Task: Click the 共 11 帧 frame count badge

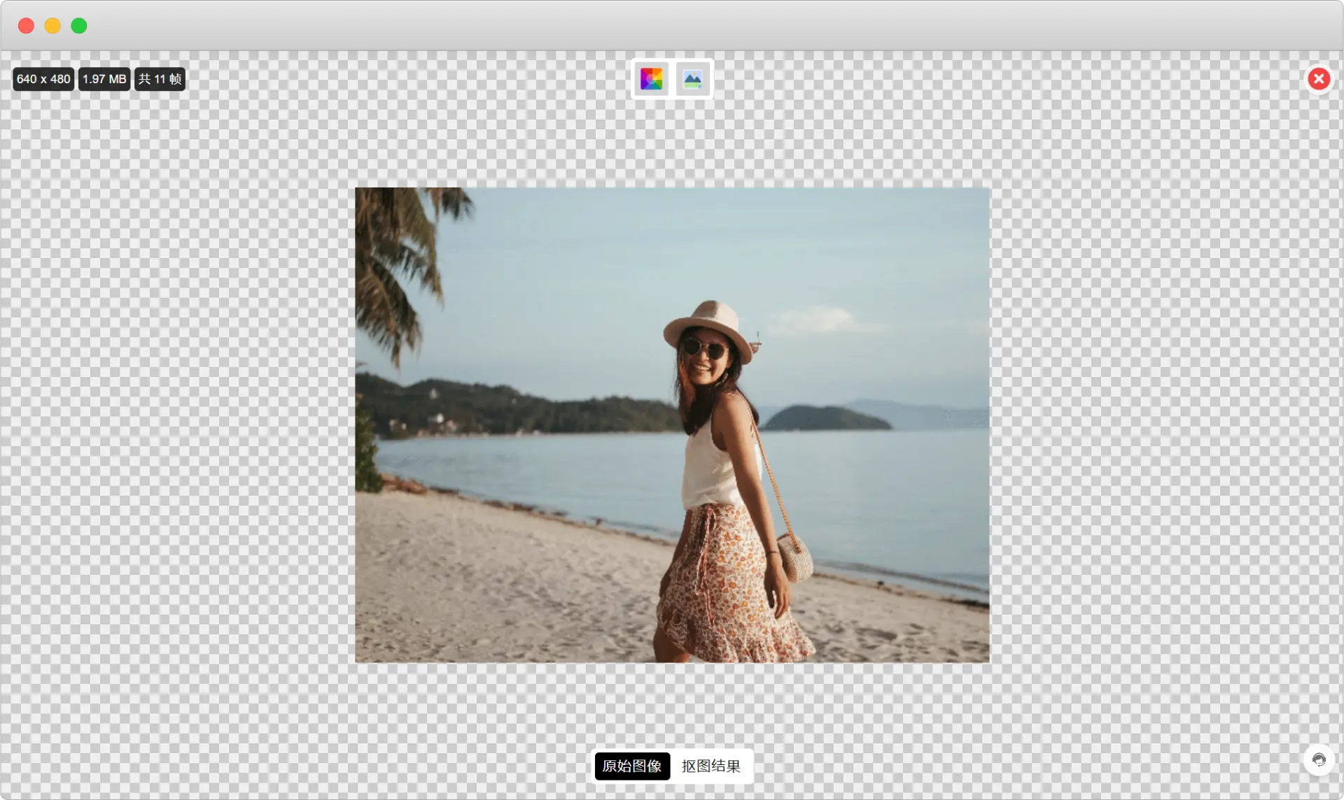Action: [160, 79]
